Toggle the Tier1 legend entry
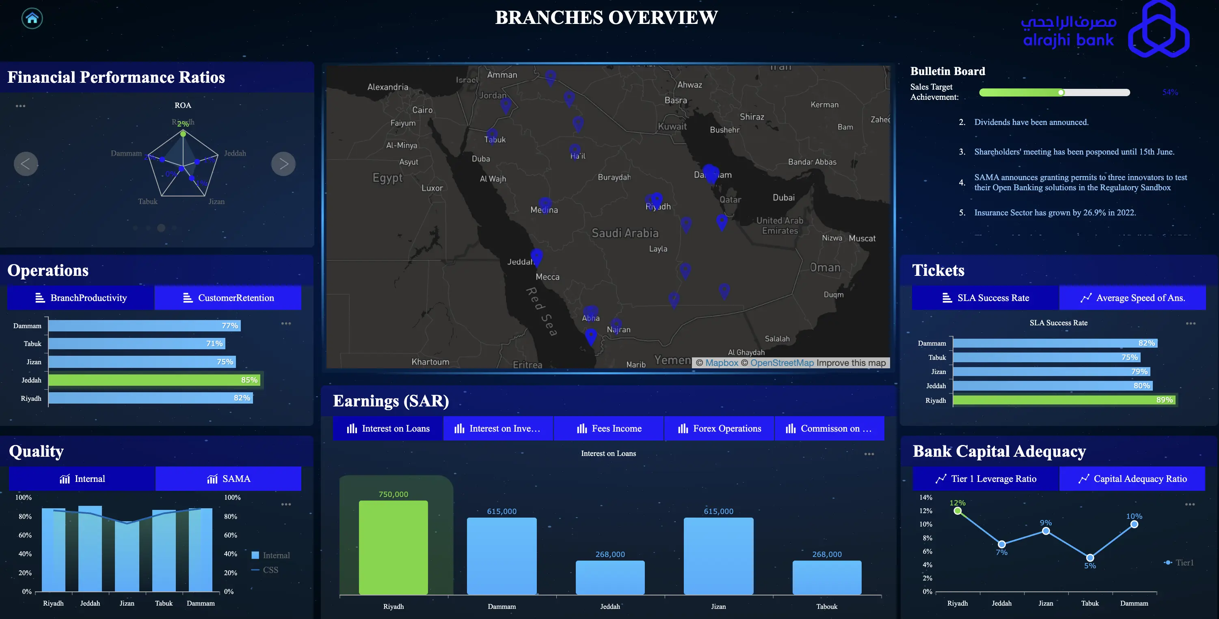The height and width of the screenshot is (619, 1219). point(1179,562)
